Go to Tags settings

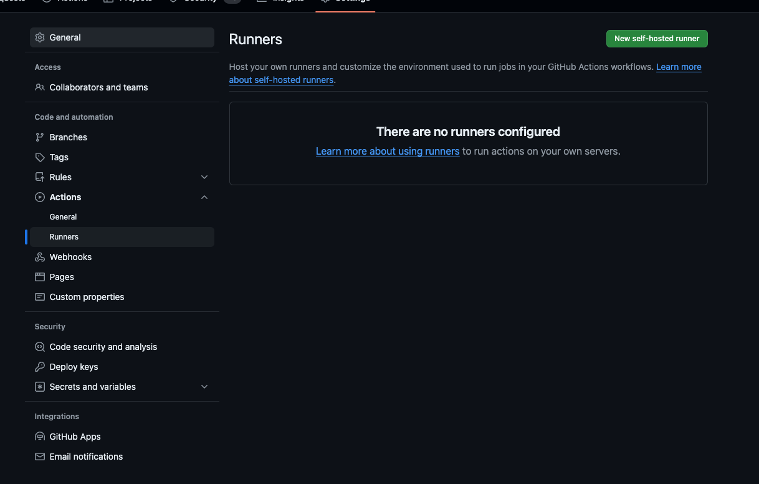coord(122,157)
